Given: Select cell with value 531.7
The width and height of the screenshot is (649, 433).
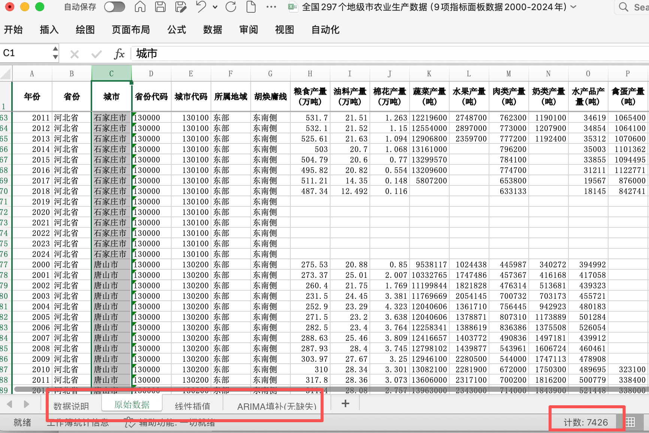Looking at the screenshot, I should 310,118.
